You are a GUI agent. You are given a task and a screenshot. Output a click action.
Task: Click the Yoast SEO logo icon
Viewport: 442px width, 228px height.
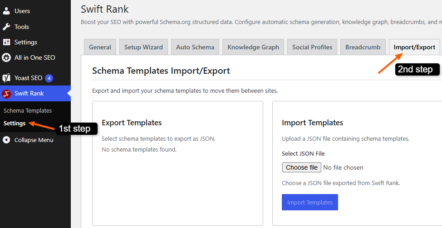coord(6,78)
